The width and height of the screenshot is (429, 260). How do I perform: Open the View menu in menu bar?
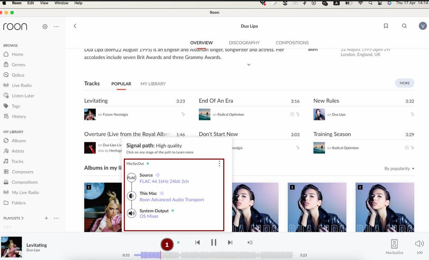pos(44,3)
